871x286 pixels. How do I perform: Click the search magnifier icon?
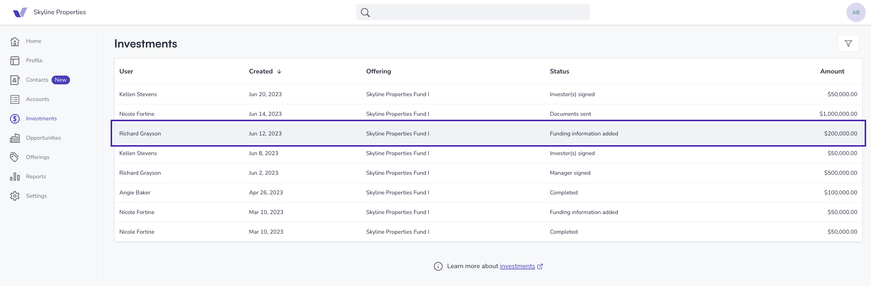pos(365,12)
